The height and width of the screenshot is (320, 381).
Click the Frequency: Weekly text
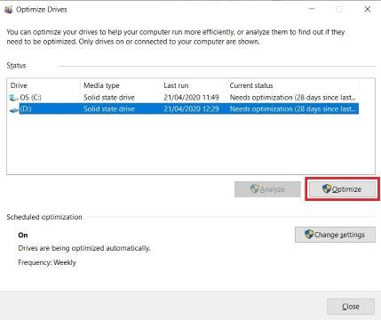pos(47,262)
